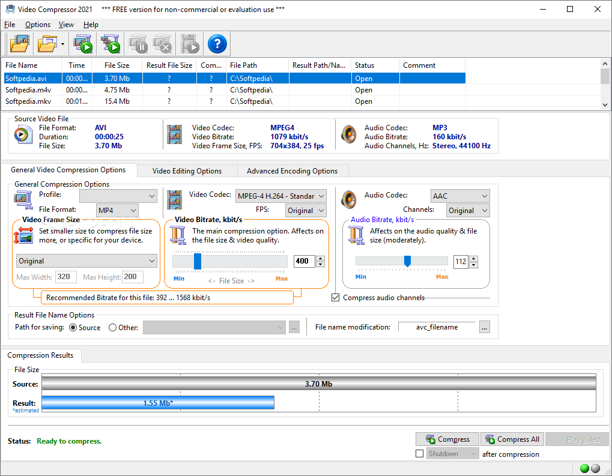The width and height of the screenshot is (612, 476).
Task: Select the Other path for saving radio button
Action: [x=112, y=328]
